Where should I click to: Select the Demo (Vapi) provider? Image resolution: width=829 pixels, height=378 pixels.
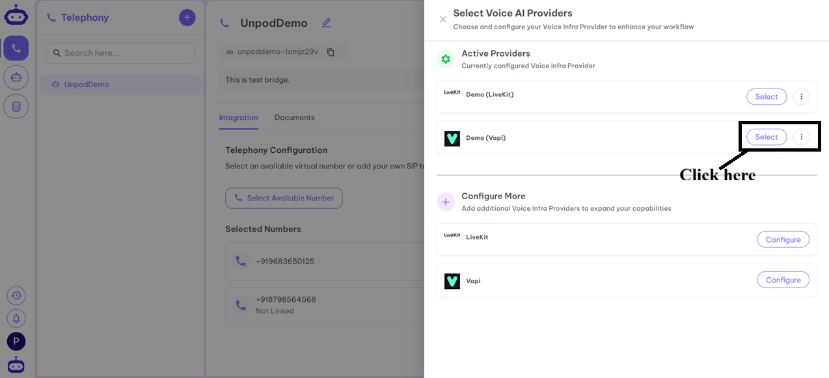(766, 137)
